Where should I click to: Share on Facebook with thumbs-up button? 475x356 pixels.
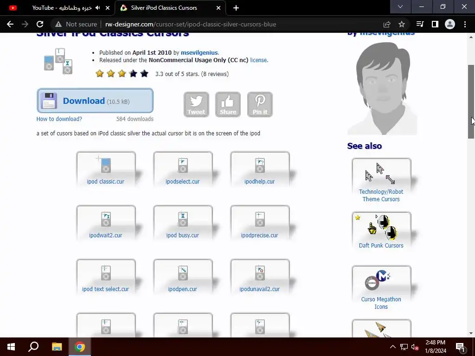pyautogui.click(x=228, y=104)
